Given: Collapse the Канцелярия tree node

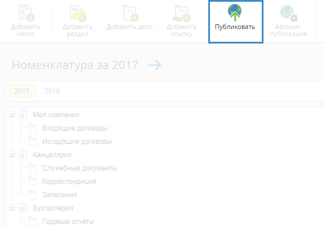Looking at the screenshot, I should [x=12, y=154].
